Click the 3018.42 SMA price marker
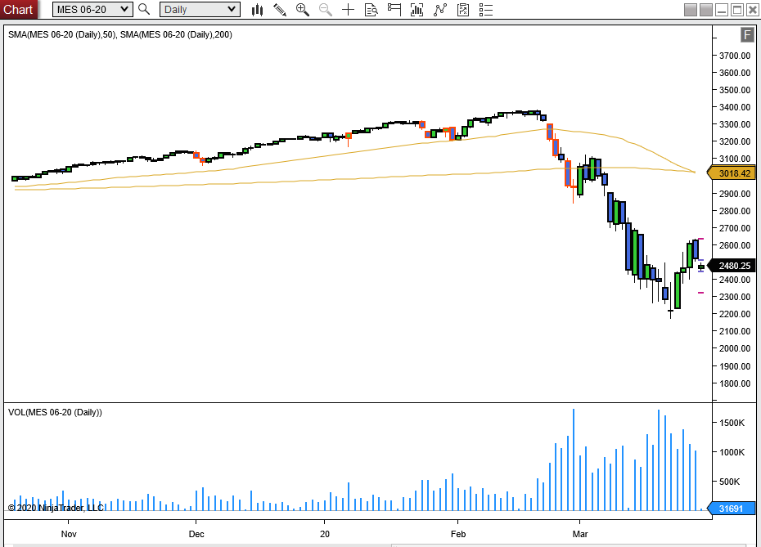The width and height of the screenshot is (761, 547). [x=732, y=173]
